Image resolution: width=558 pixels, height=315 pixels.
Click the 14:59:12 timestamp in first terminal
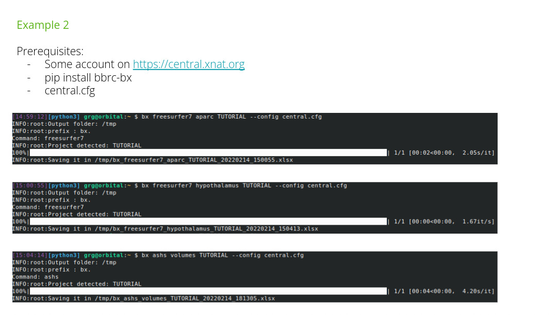(30, 117)
